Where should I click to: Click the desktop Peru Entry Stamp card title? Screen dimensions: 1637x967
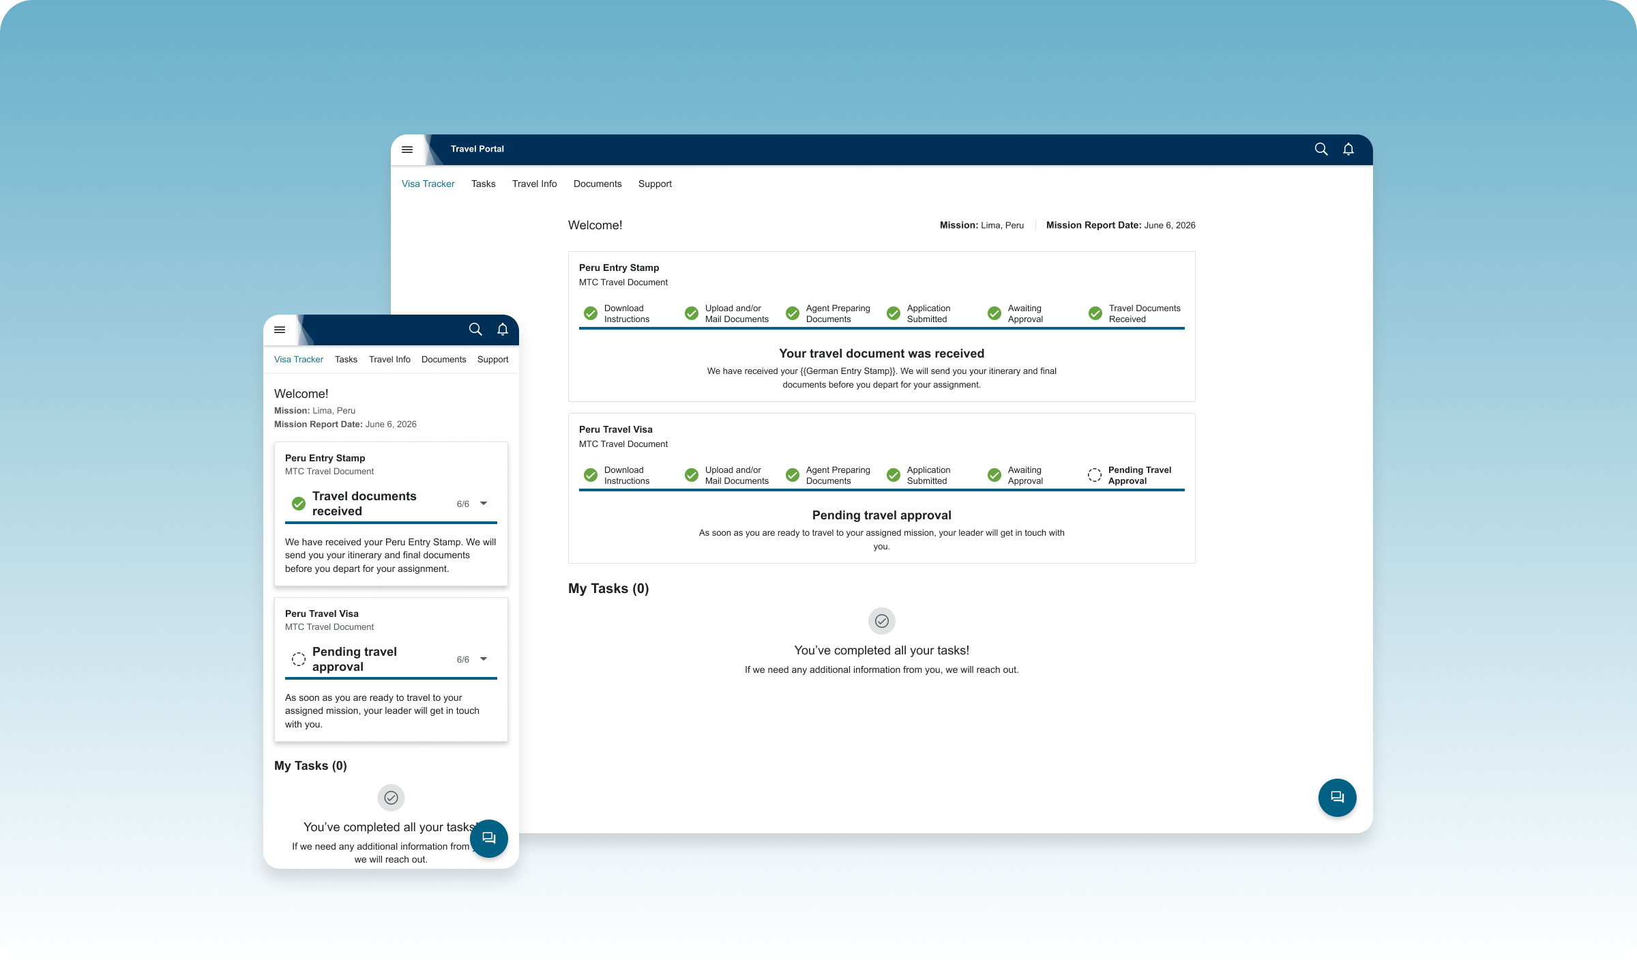click(619, 268)
